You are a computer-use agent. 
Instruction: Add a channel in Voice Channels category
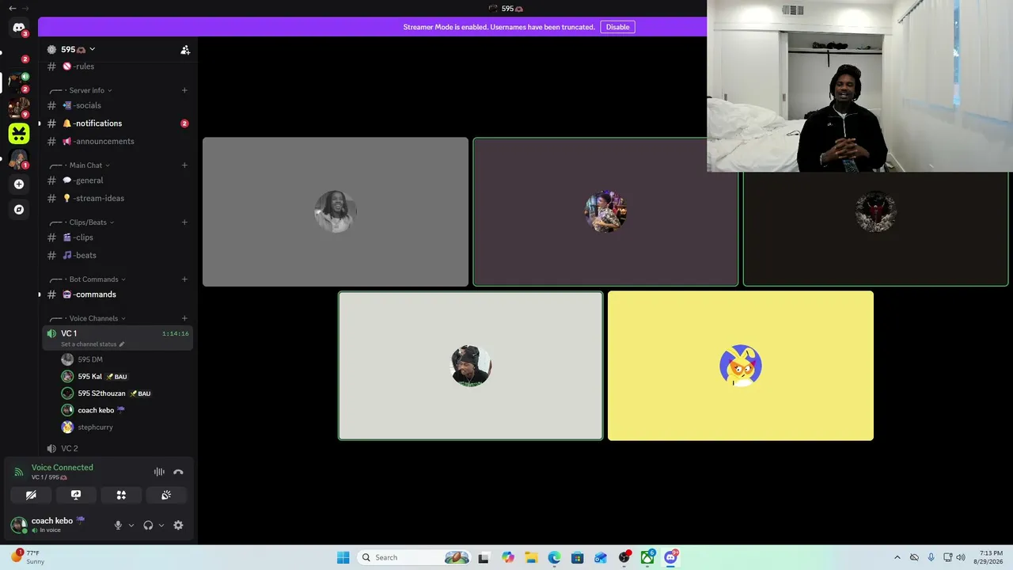pyautogui.click(x=184, y=318)
